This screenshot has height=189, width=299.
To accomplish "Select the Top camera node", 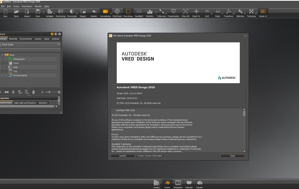I will click(15, 71).
